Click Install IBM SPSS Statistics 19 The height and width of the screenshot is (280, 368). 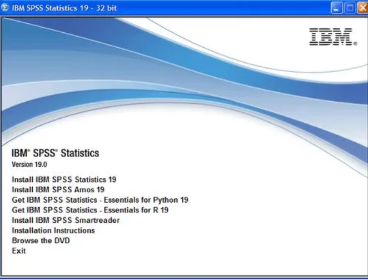pyautogui.click(x=64, y=179)
